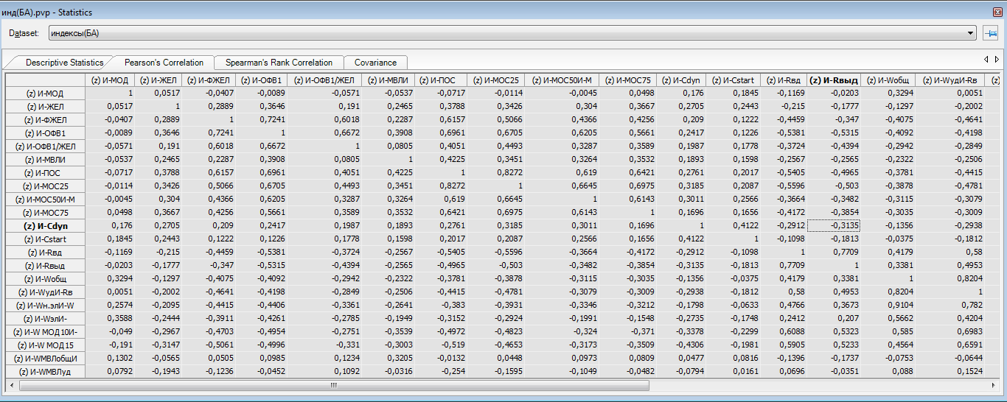Click the bold (z) И-Rвыд column header

click(834, 80)
